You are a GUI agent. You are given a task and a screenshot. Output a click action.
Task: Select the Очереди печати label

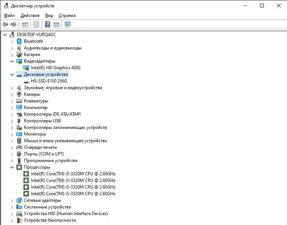(x=40, y=147)
